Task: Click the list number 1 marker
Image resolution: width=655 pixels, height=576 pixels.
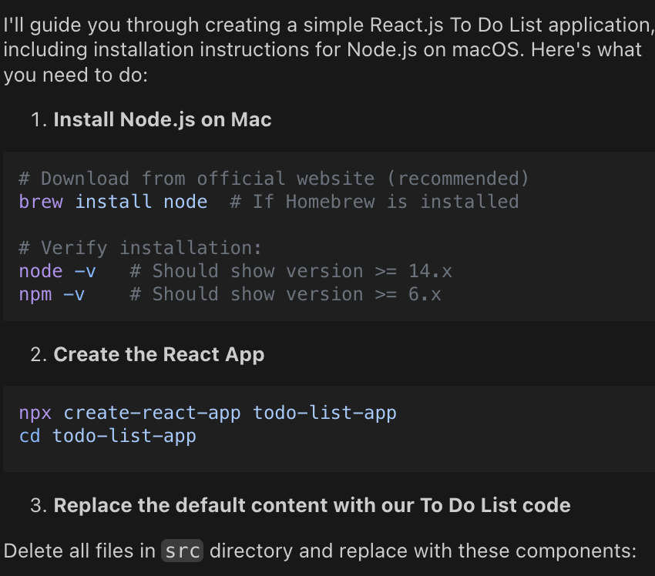Action: [39, 120]
